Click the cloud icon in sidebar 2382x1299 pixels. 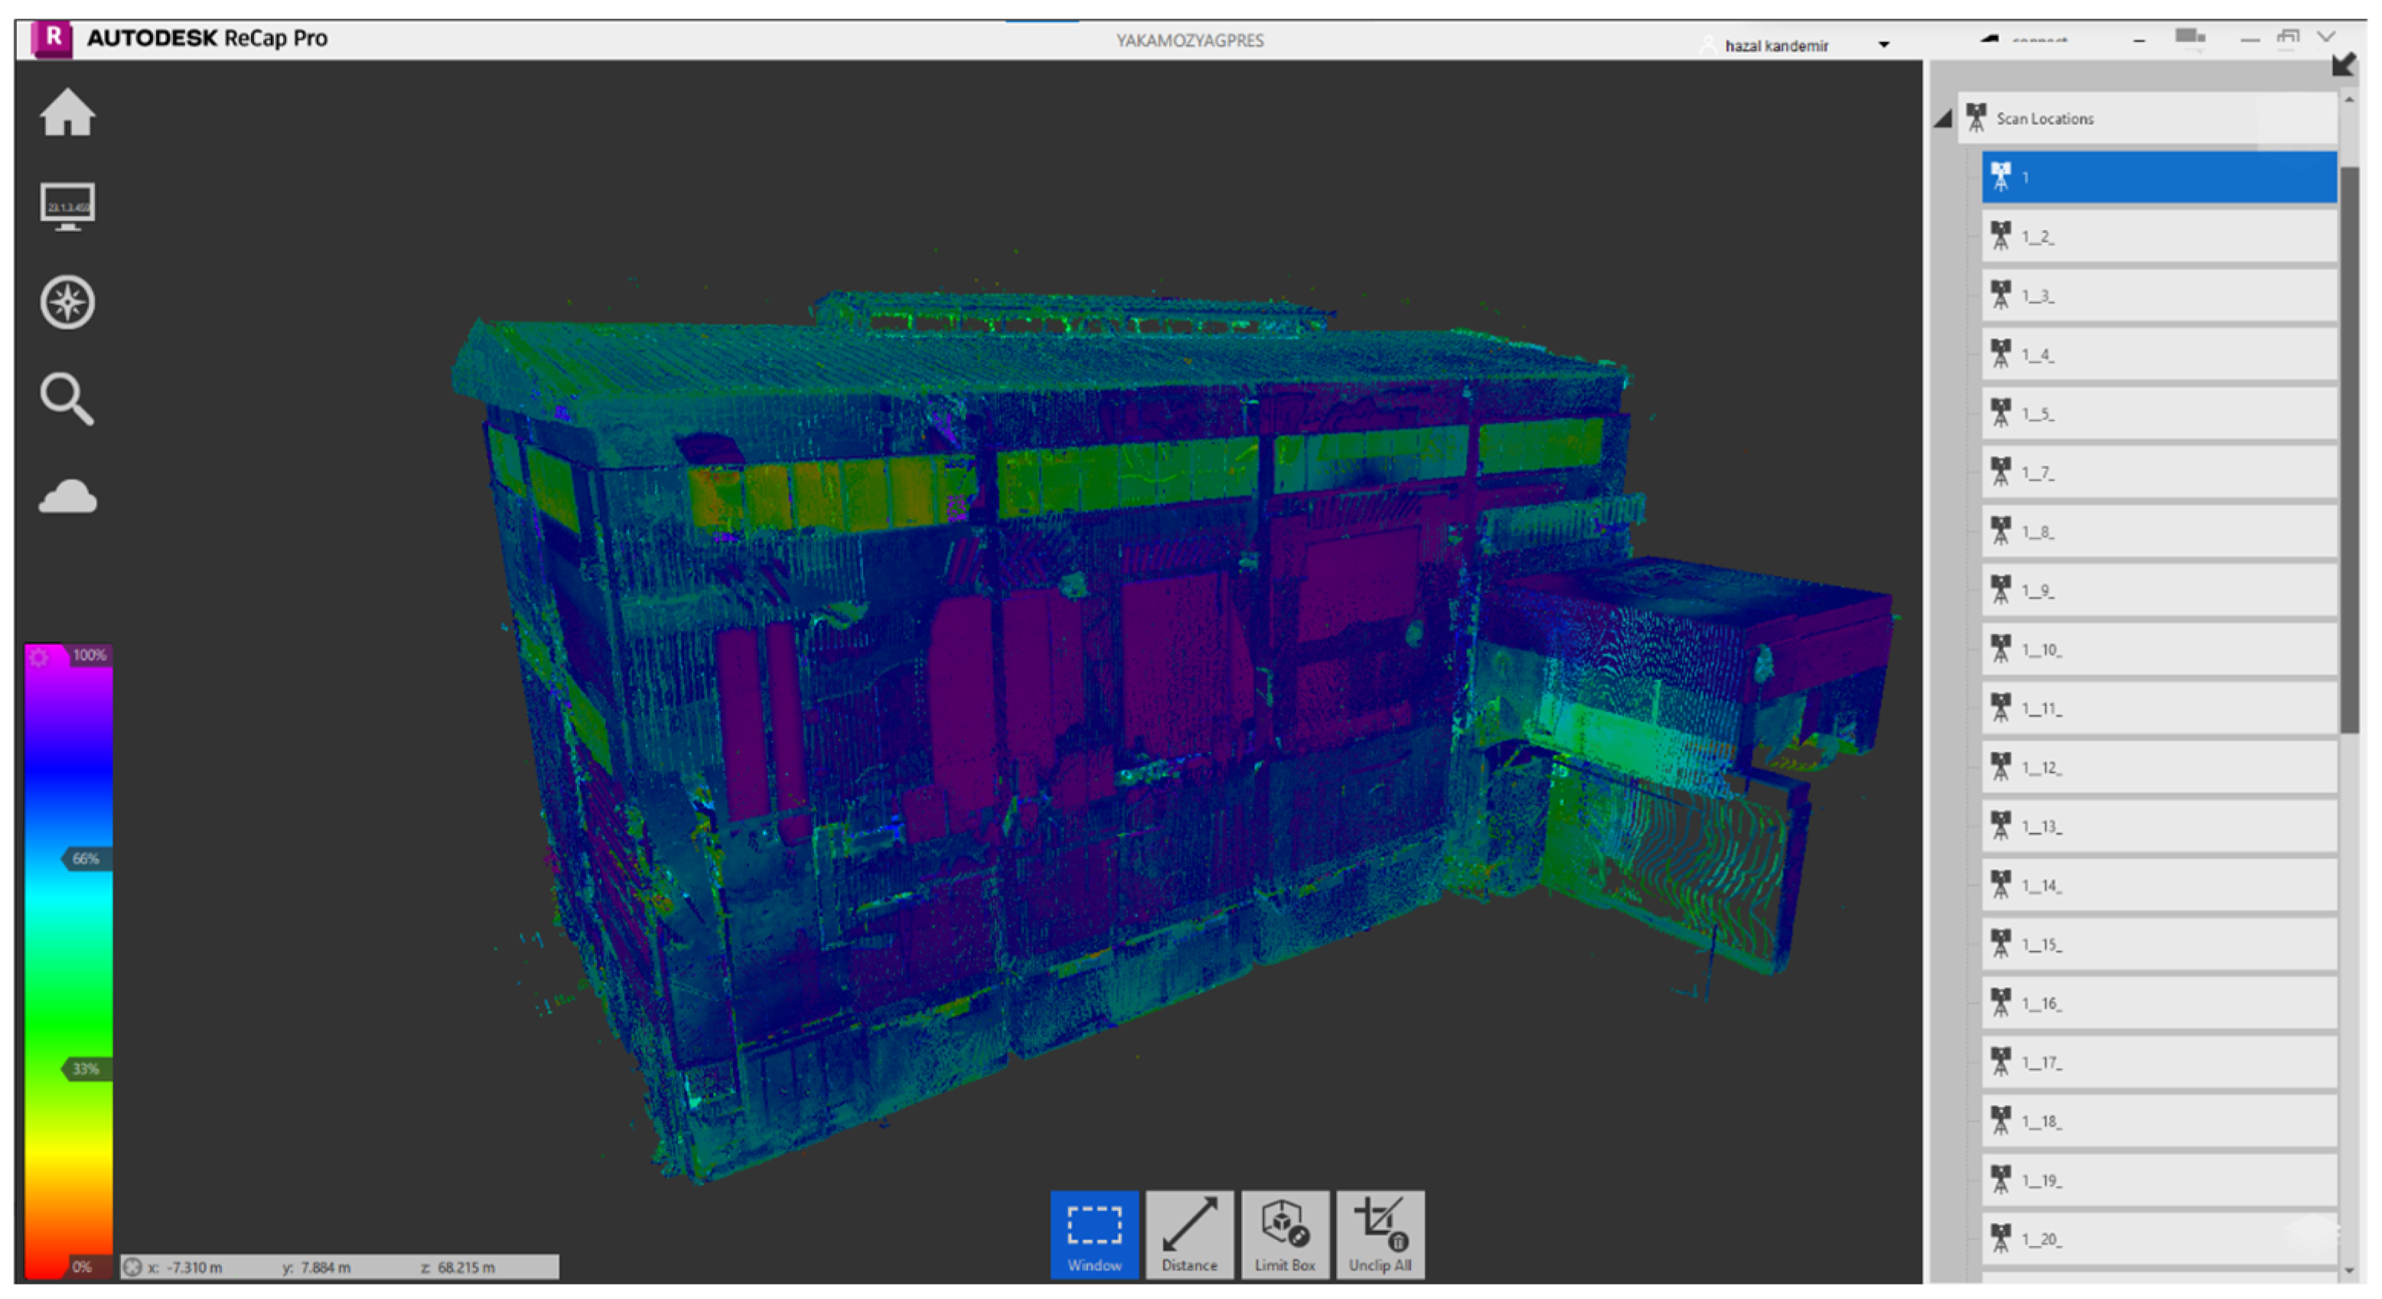point(67,496)
